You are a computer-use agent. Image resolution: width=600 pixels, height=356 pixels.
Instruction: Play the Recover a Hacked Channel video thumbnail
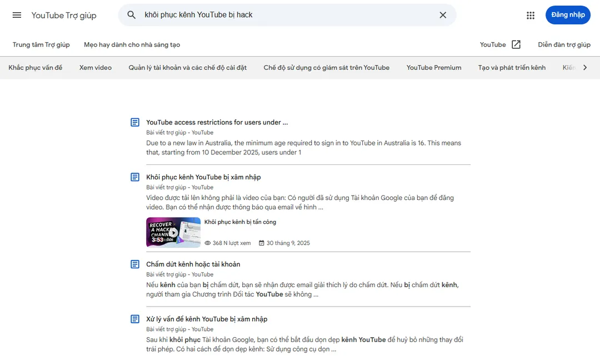click(173, 233)
